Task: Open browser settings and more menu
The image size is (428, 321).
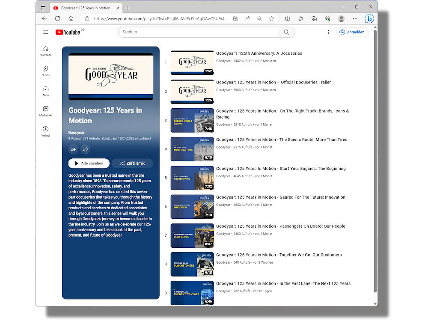Action: coord(355,18)
